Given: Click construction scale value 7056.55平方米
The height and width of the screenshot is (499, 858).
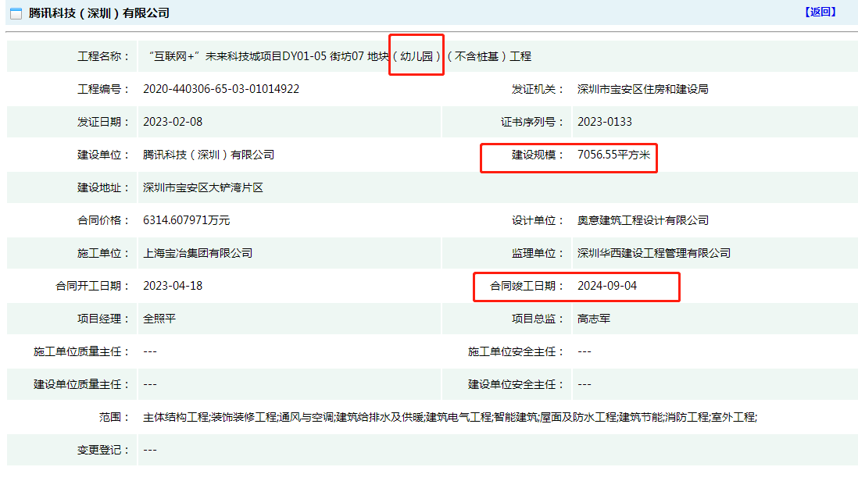Looking at the screenshot, I should (613, 155).
